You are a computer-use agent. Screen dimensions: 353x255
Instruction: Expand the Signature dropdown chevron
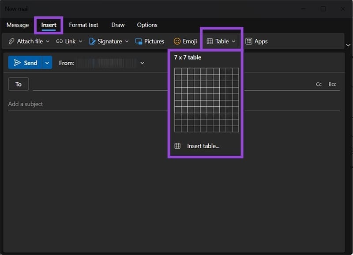[x=127, y=41]
